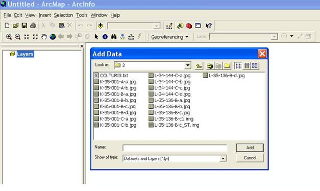Close the Add Data dialog
Image resolution: width=320 pixels, height=191 pixels.
(x=262, y=54)
